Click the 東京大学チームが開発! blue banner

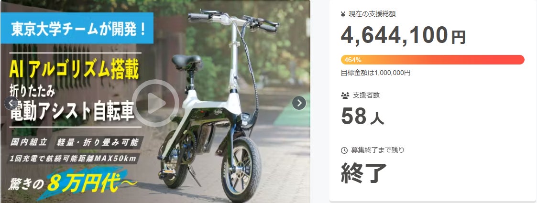tap(77, 28)
